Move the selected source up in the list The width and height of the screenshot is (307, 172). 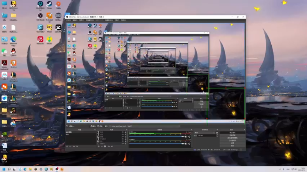click(109, 146)
